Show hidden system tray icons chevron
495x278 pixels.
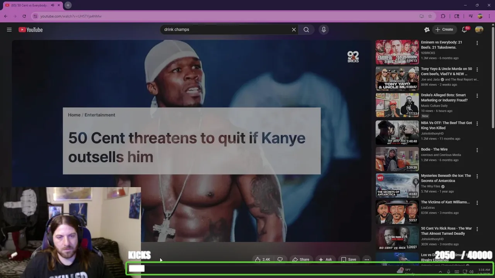440,271
